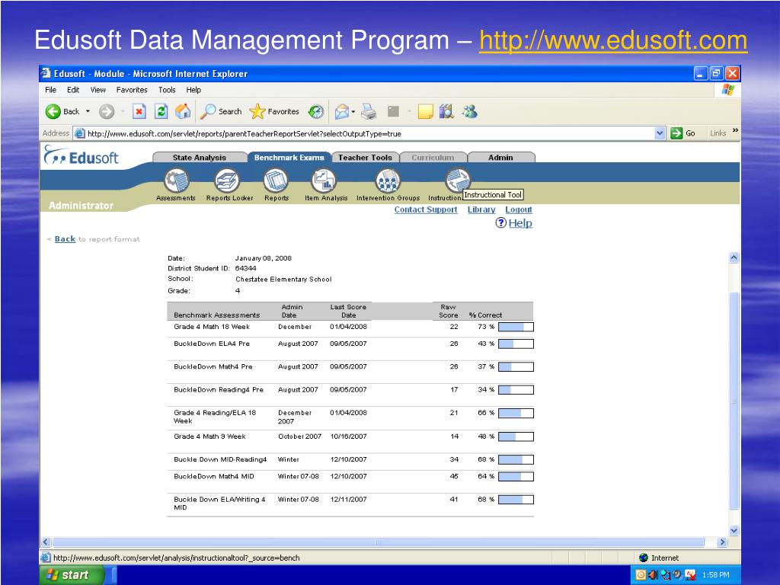Click the taskbar clock showing 1:58 PM
Screen dimensions: 780x585
[715, 575]
